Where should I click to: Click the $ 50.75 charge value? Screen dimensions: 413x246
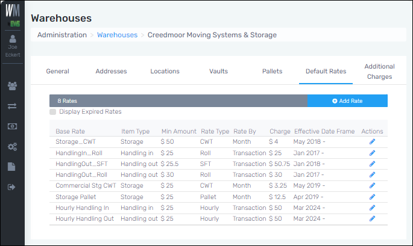click(279, 164)
